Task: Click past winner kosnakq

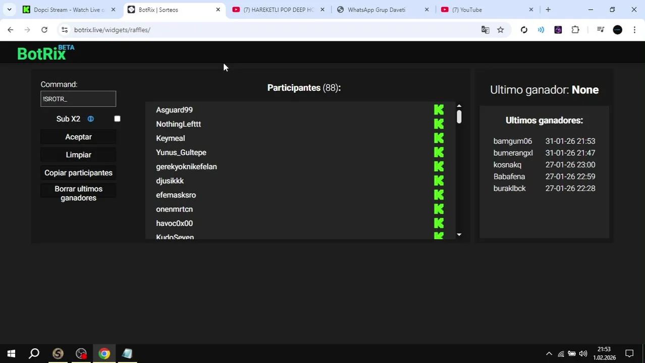Action: [x=507, y=165]
